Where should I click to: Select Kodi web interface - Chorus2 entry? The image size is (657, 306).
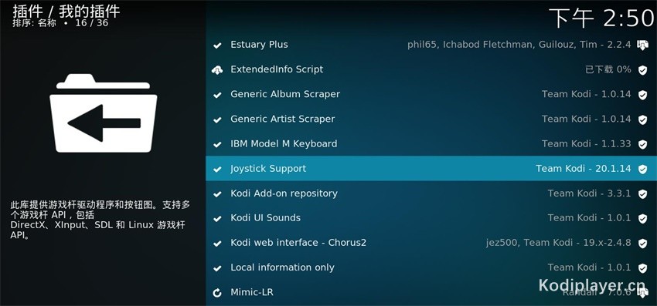coord(431,243)
